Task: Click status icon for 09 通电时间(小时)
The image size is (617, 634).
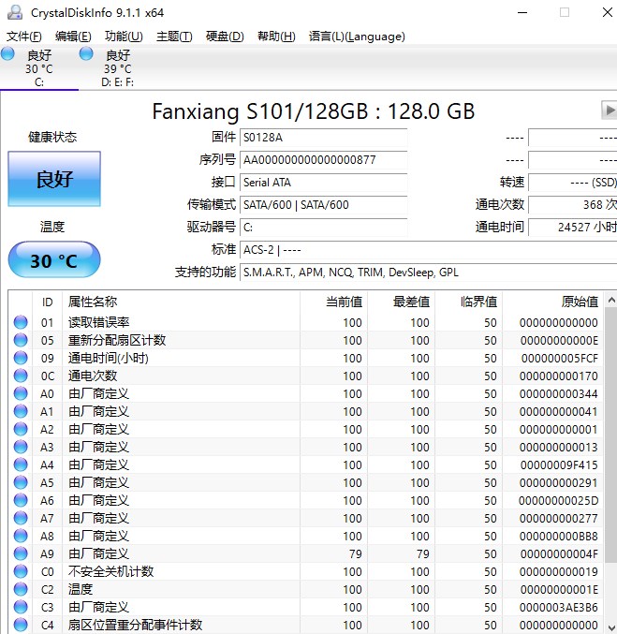Action: tap(21, 358)
